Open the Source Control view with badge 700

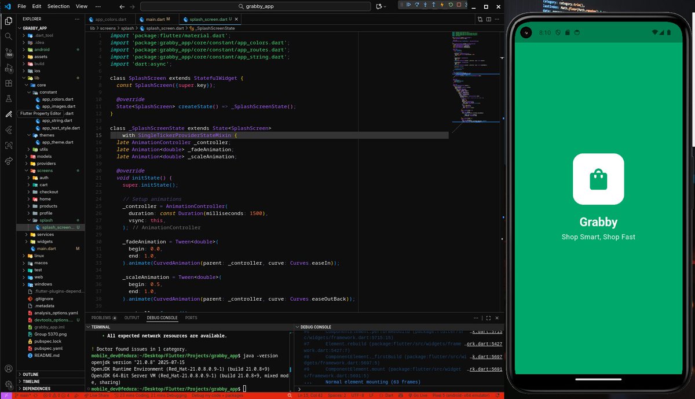(x=8, y=53)
